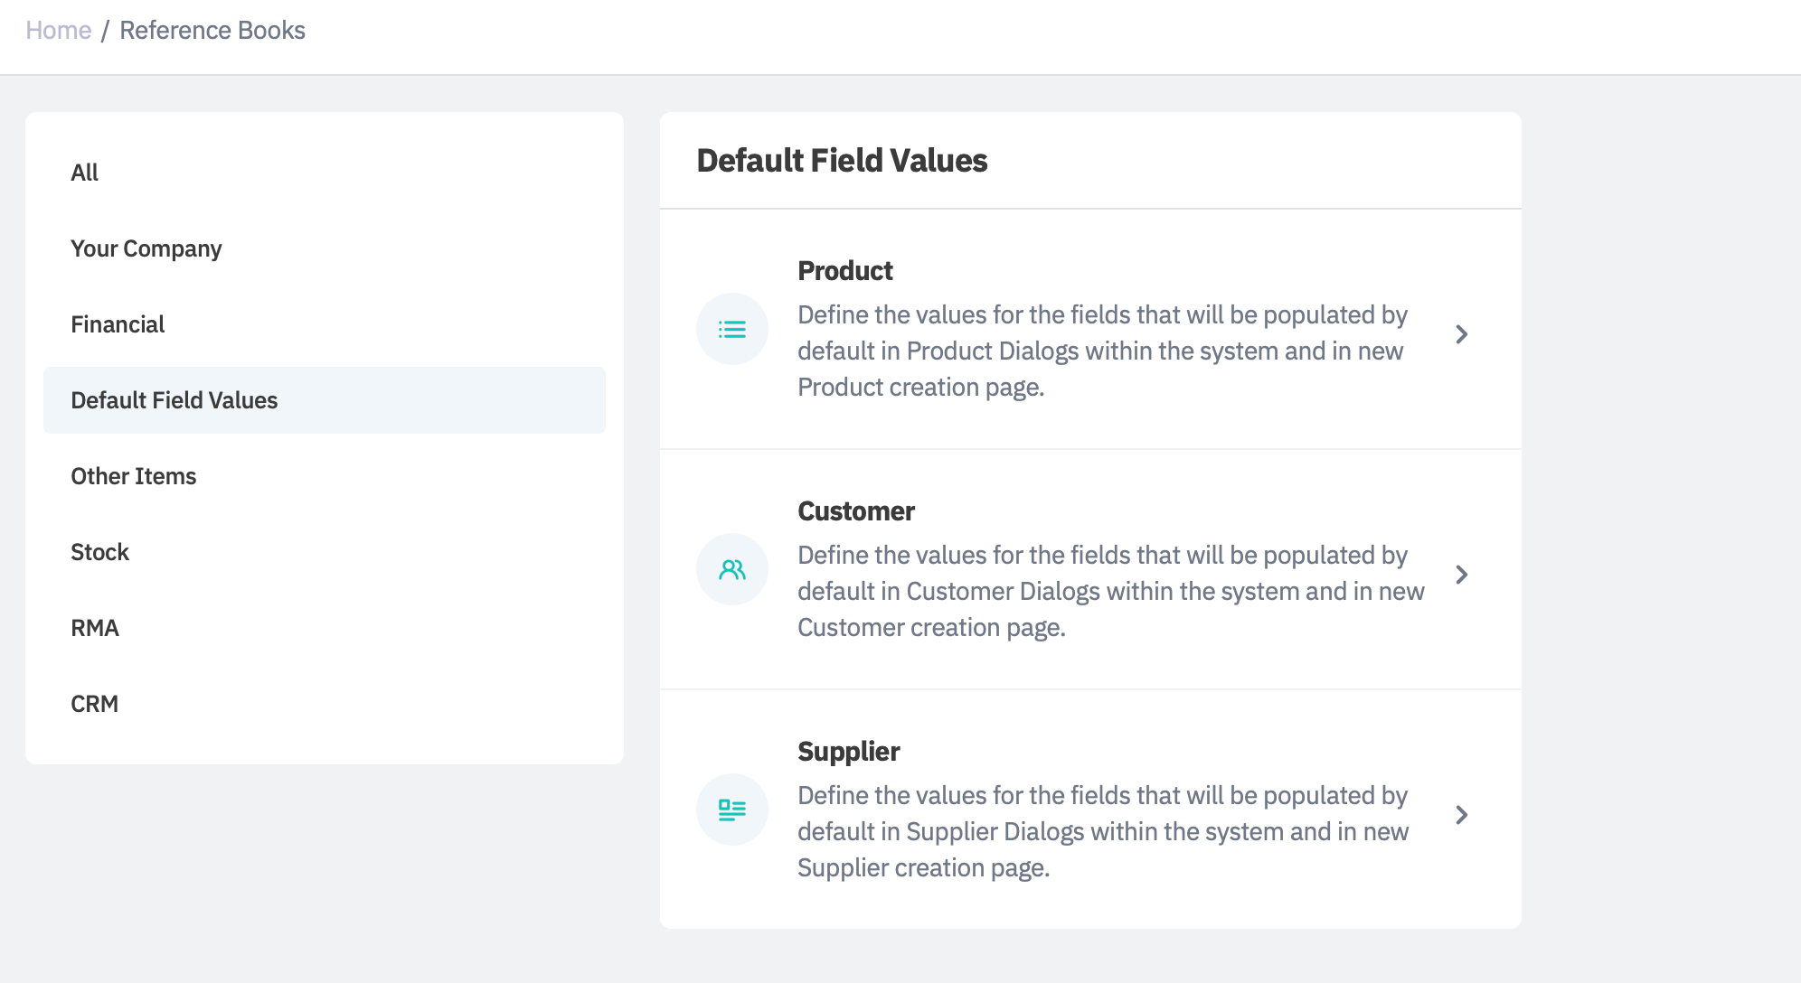Open the RMA category
Viewport: 1801px width, 983px height.
click(x=94, y=628)
